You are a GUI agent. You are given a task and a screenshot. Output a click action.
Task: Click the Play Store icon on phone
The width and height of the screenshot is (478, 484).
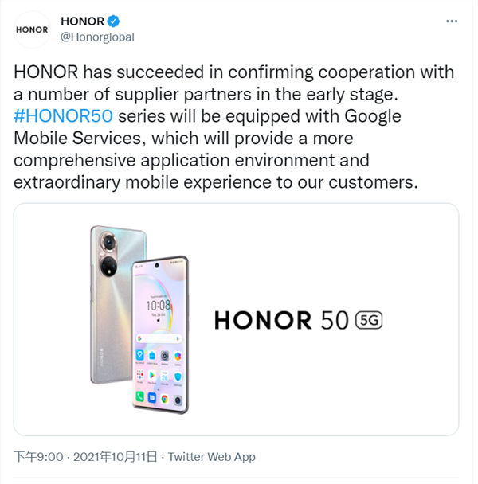pos(152,374)
